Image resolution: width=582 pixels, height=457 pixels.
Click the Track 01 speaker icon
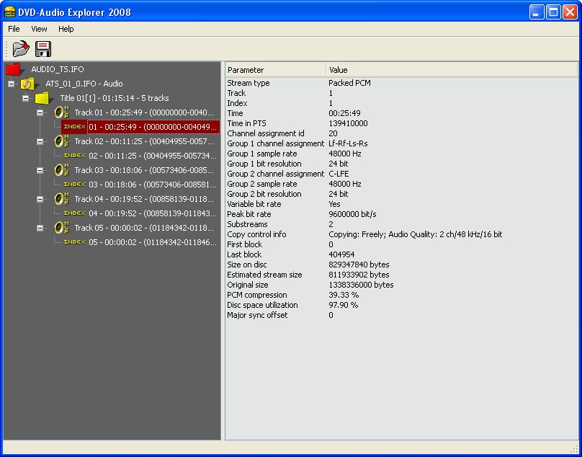coord(61,112)
